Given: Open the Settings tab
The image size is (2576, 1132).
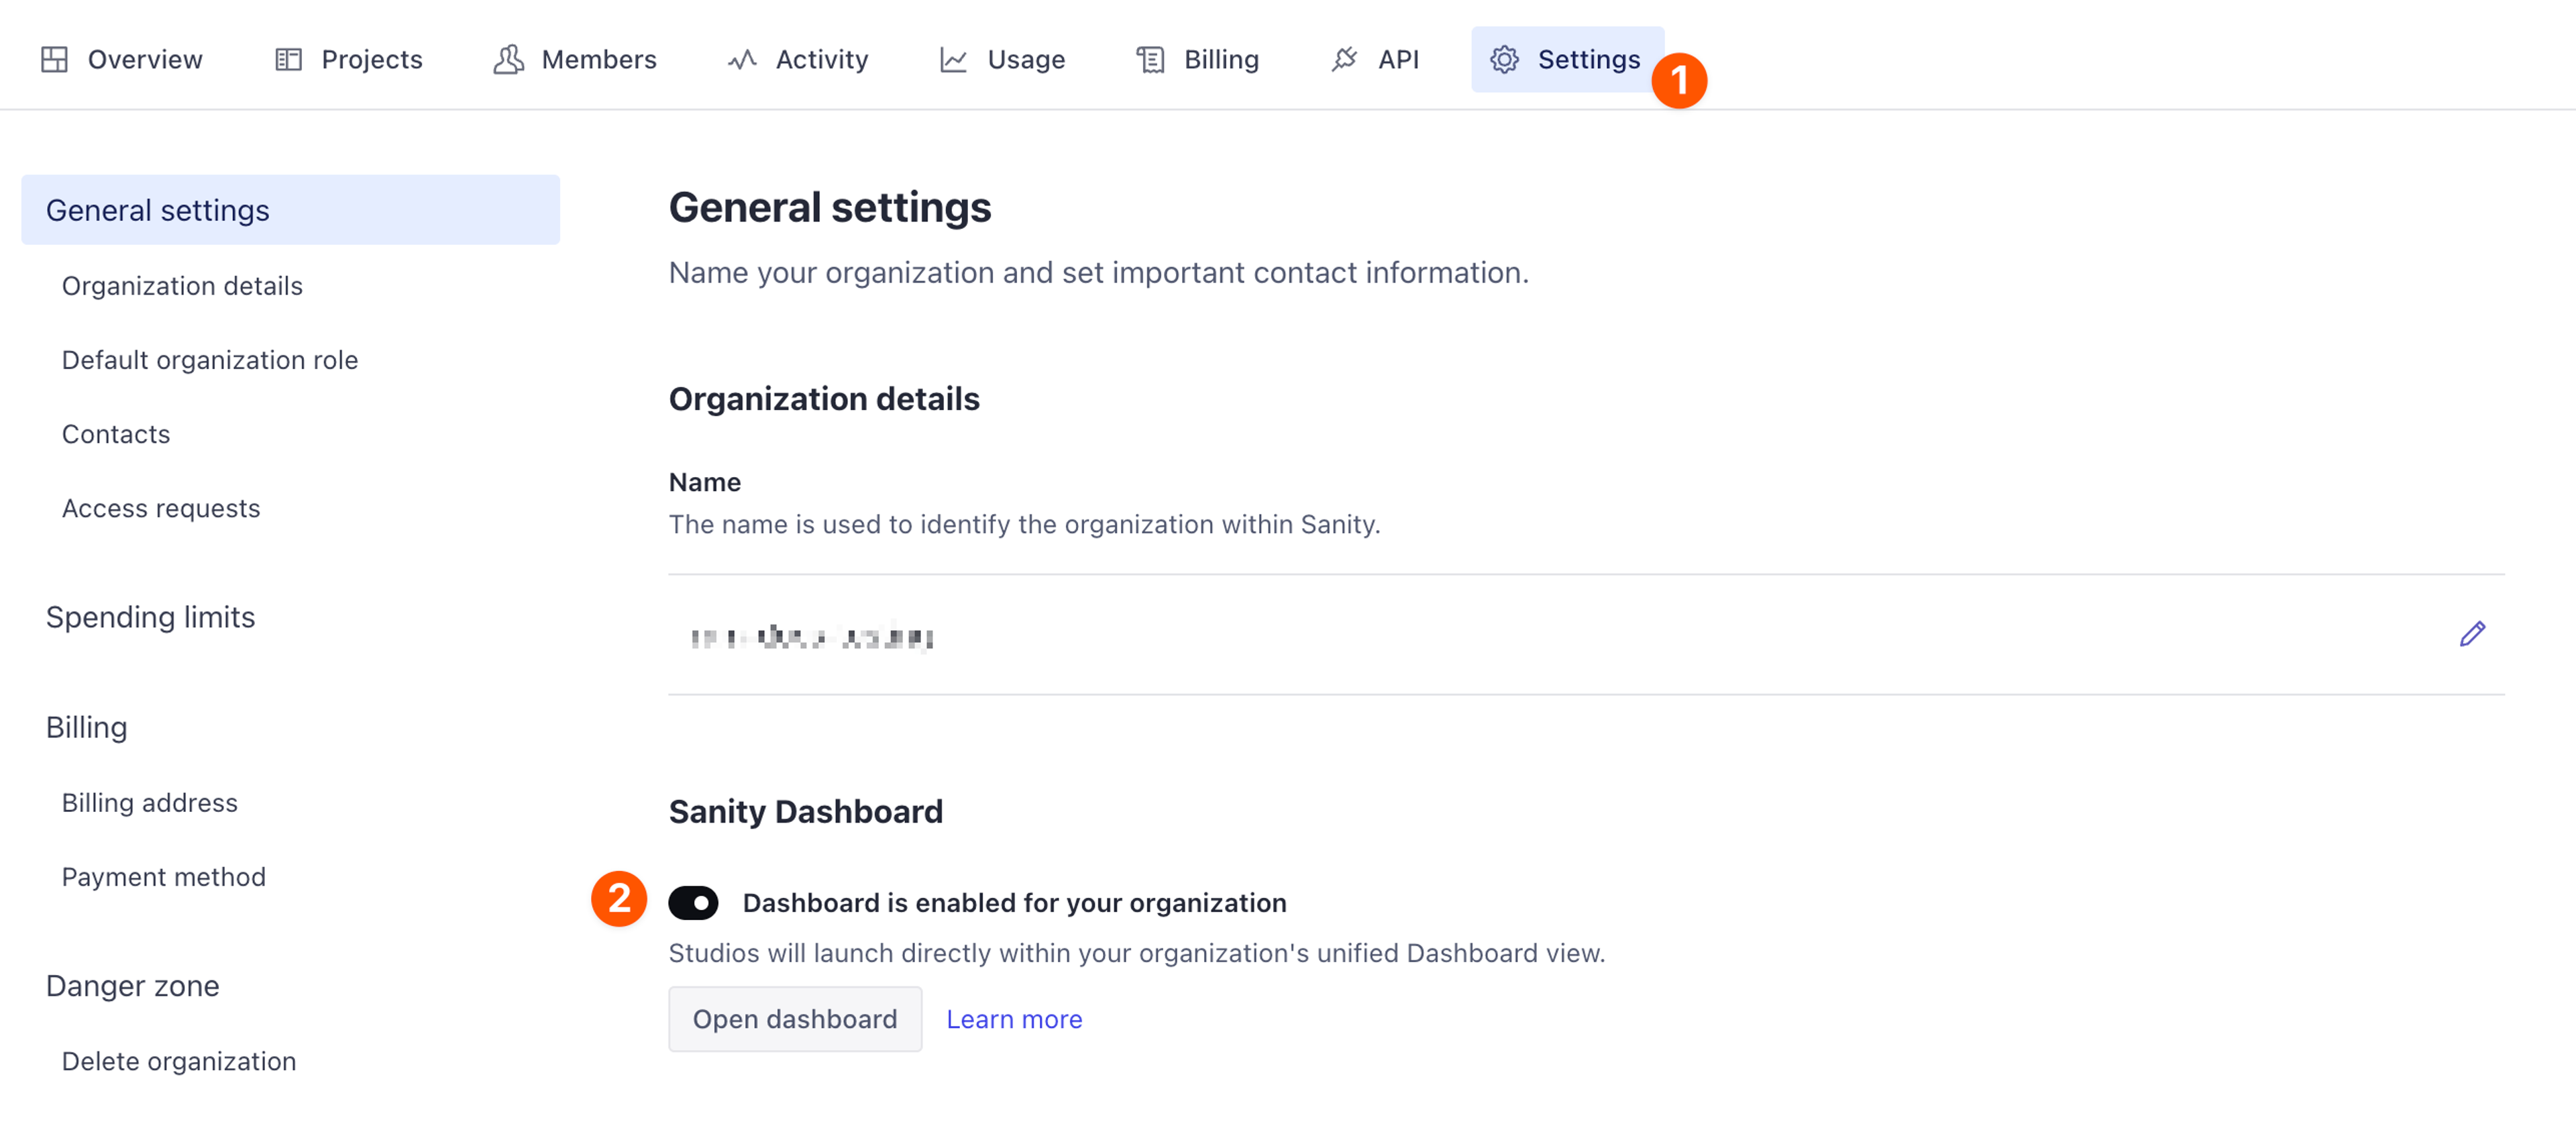Looking at the screenshot, I should coord(1566,59).
